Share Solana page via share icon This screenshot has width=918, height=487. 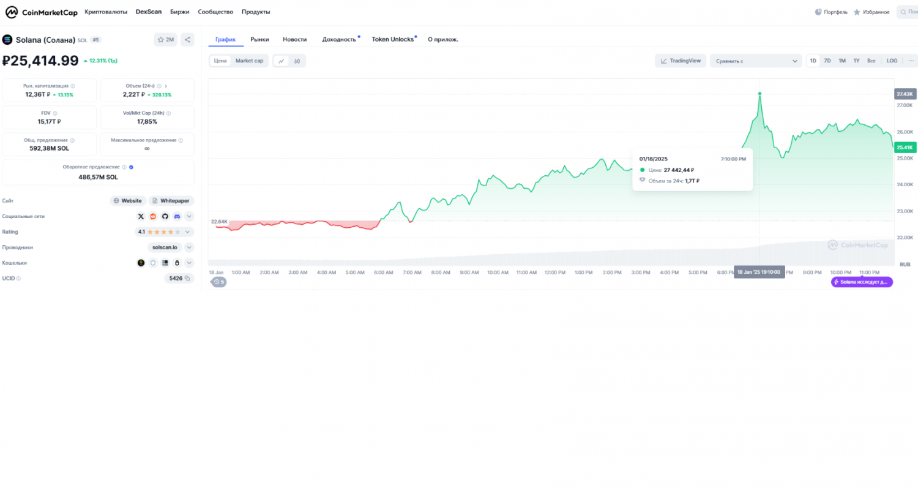click(x=187, y=40)
